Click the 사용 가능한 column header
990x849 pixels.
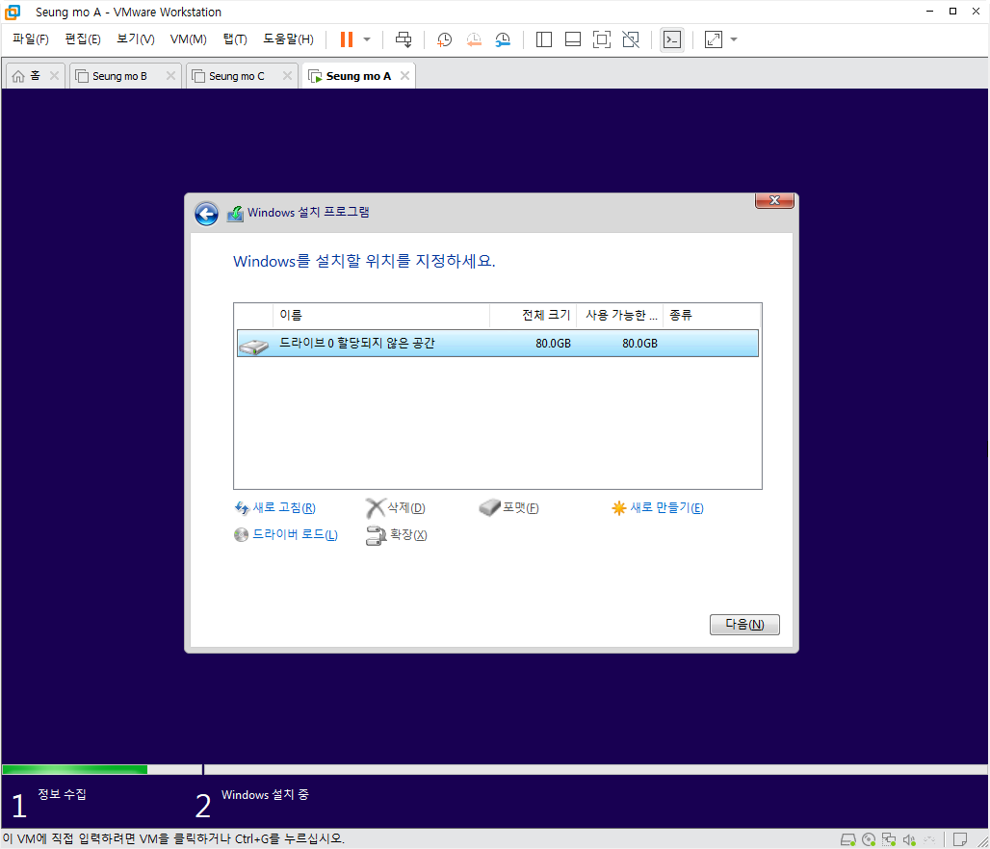[620, 315]
